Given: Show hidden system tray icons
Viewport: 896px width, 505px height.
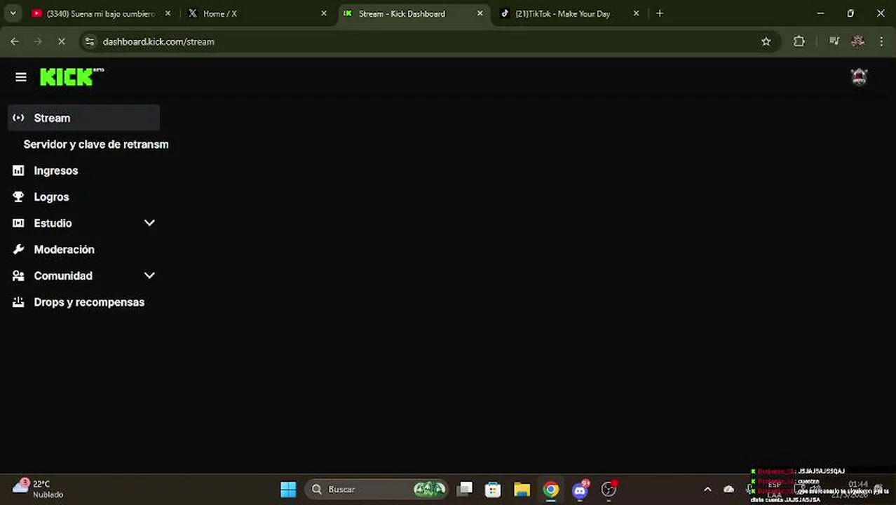Looking at the screenshot, I should pyautogui.click(x=707, y=490).
